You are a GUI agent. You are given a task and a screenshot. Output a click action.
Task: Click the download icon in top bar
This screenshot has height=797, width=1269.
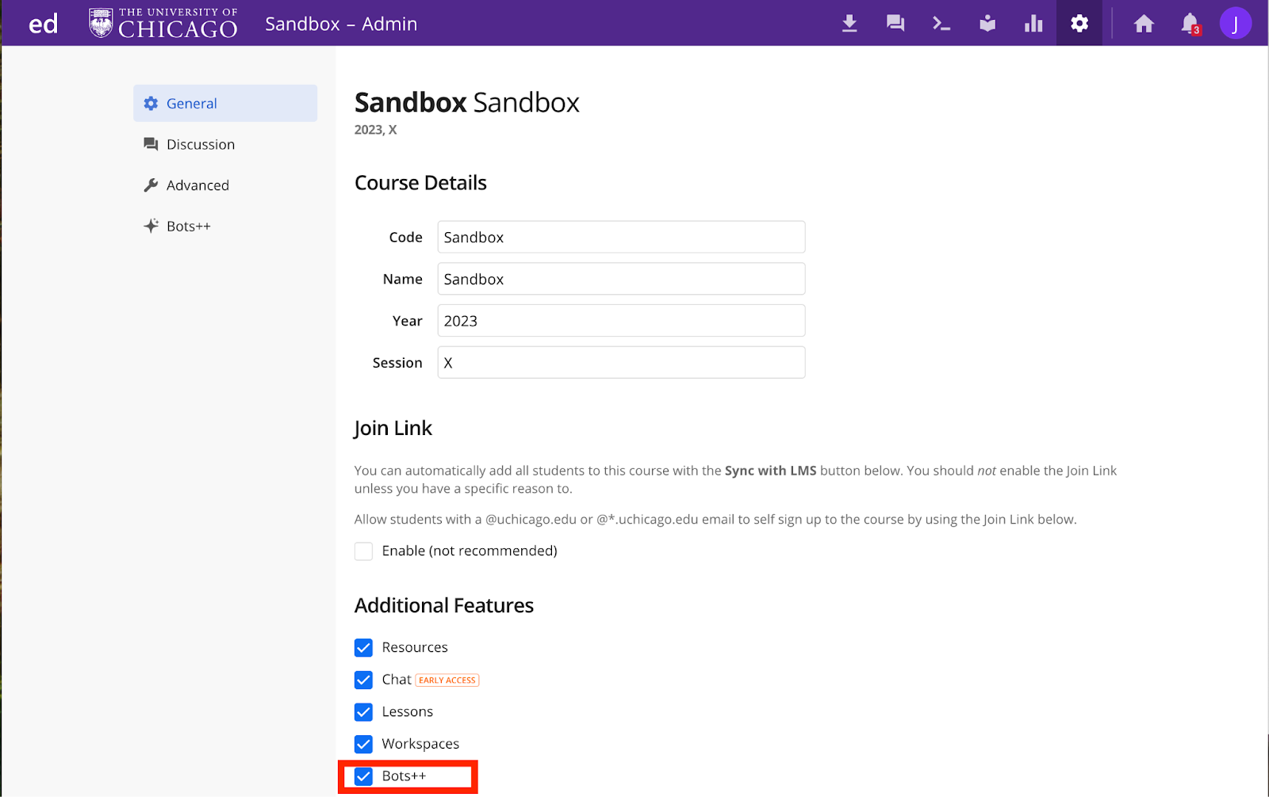point(849,24)
